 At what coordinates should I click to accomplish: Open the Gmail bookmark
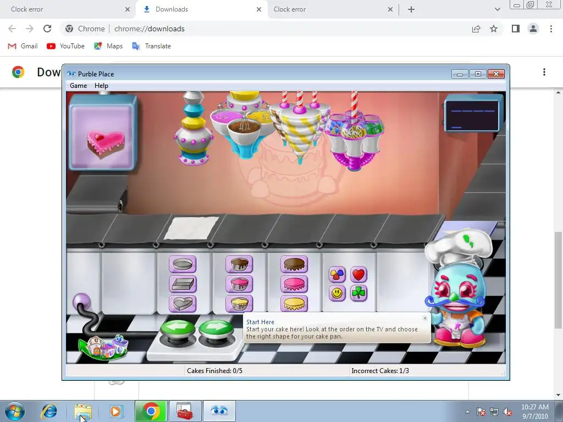click(x=23, y=46)
